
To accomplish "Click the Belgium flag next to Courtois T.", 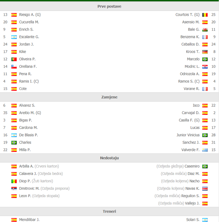I will (205, 15).
